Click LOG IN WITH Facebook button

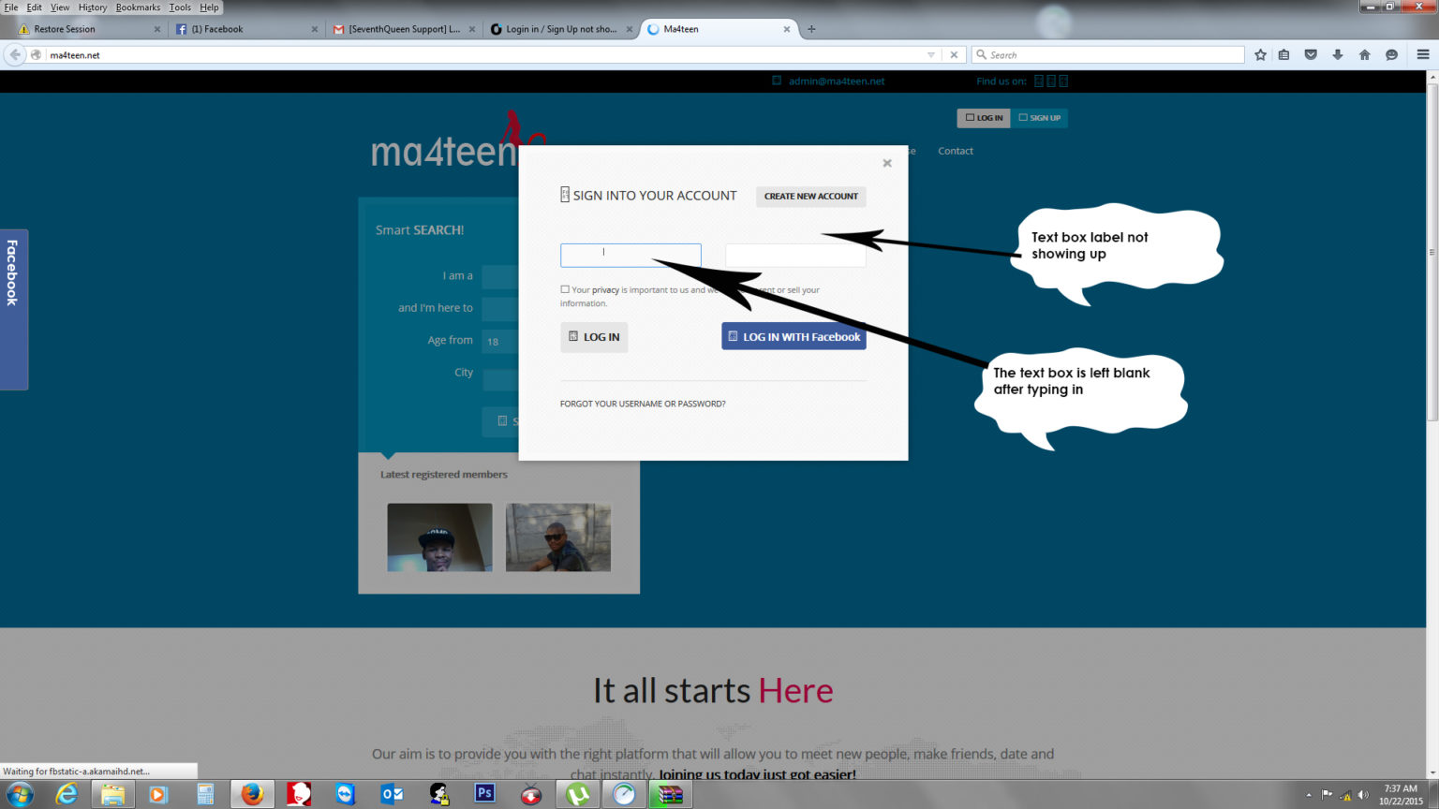pos(794,336)
